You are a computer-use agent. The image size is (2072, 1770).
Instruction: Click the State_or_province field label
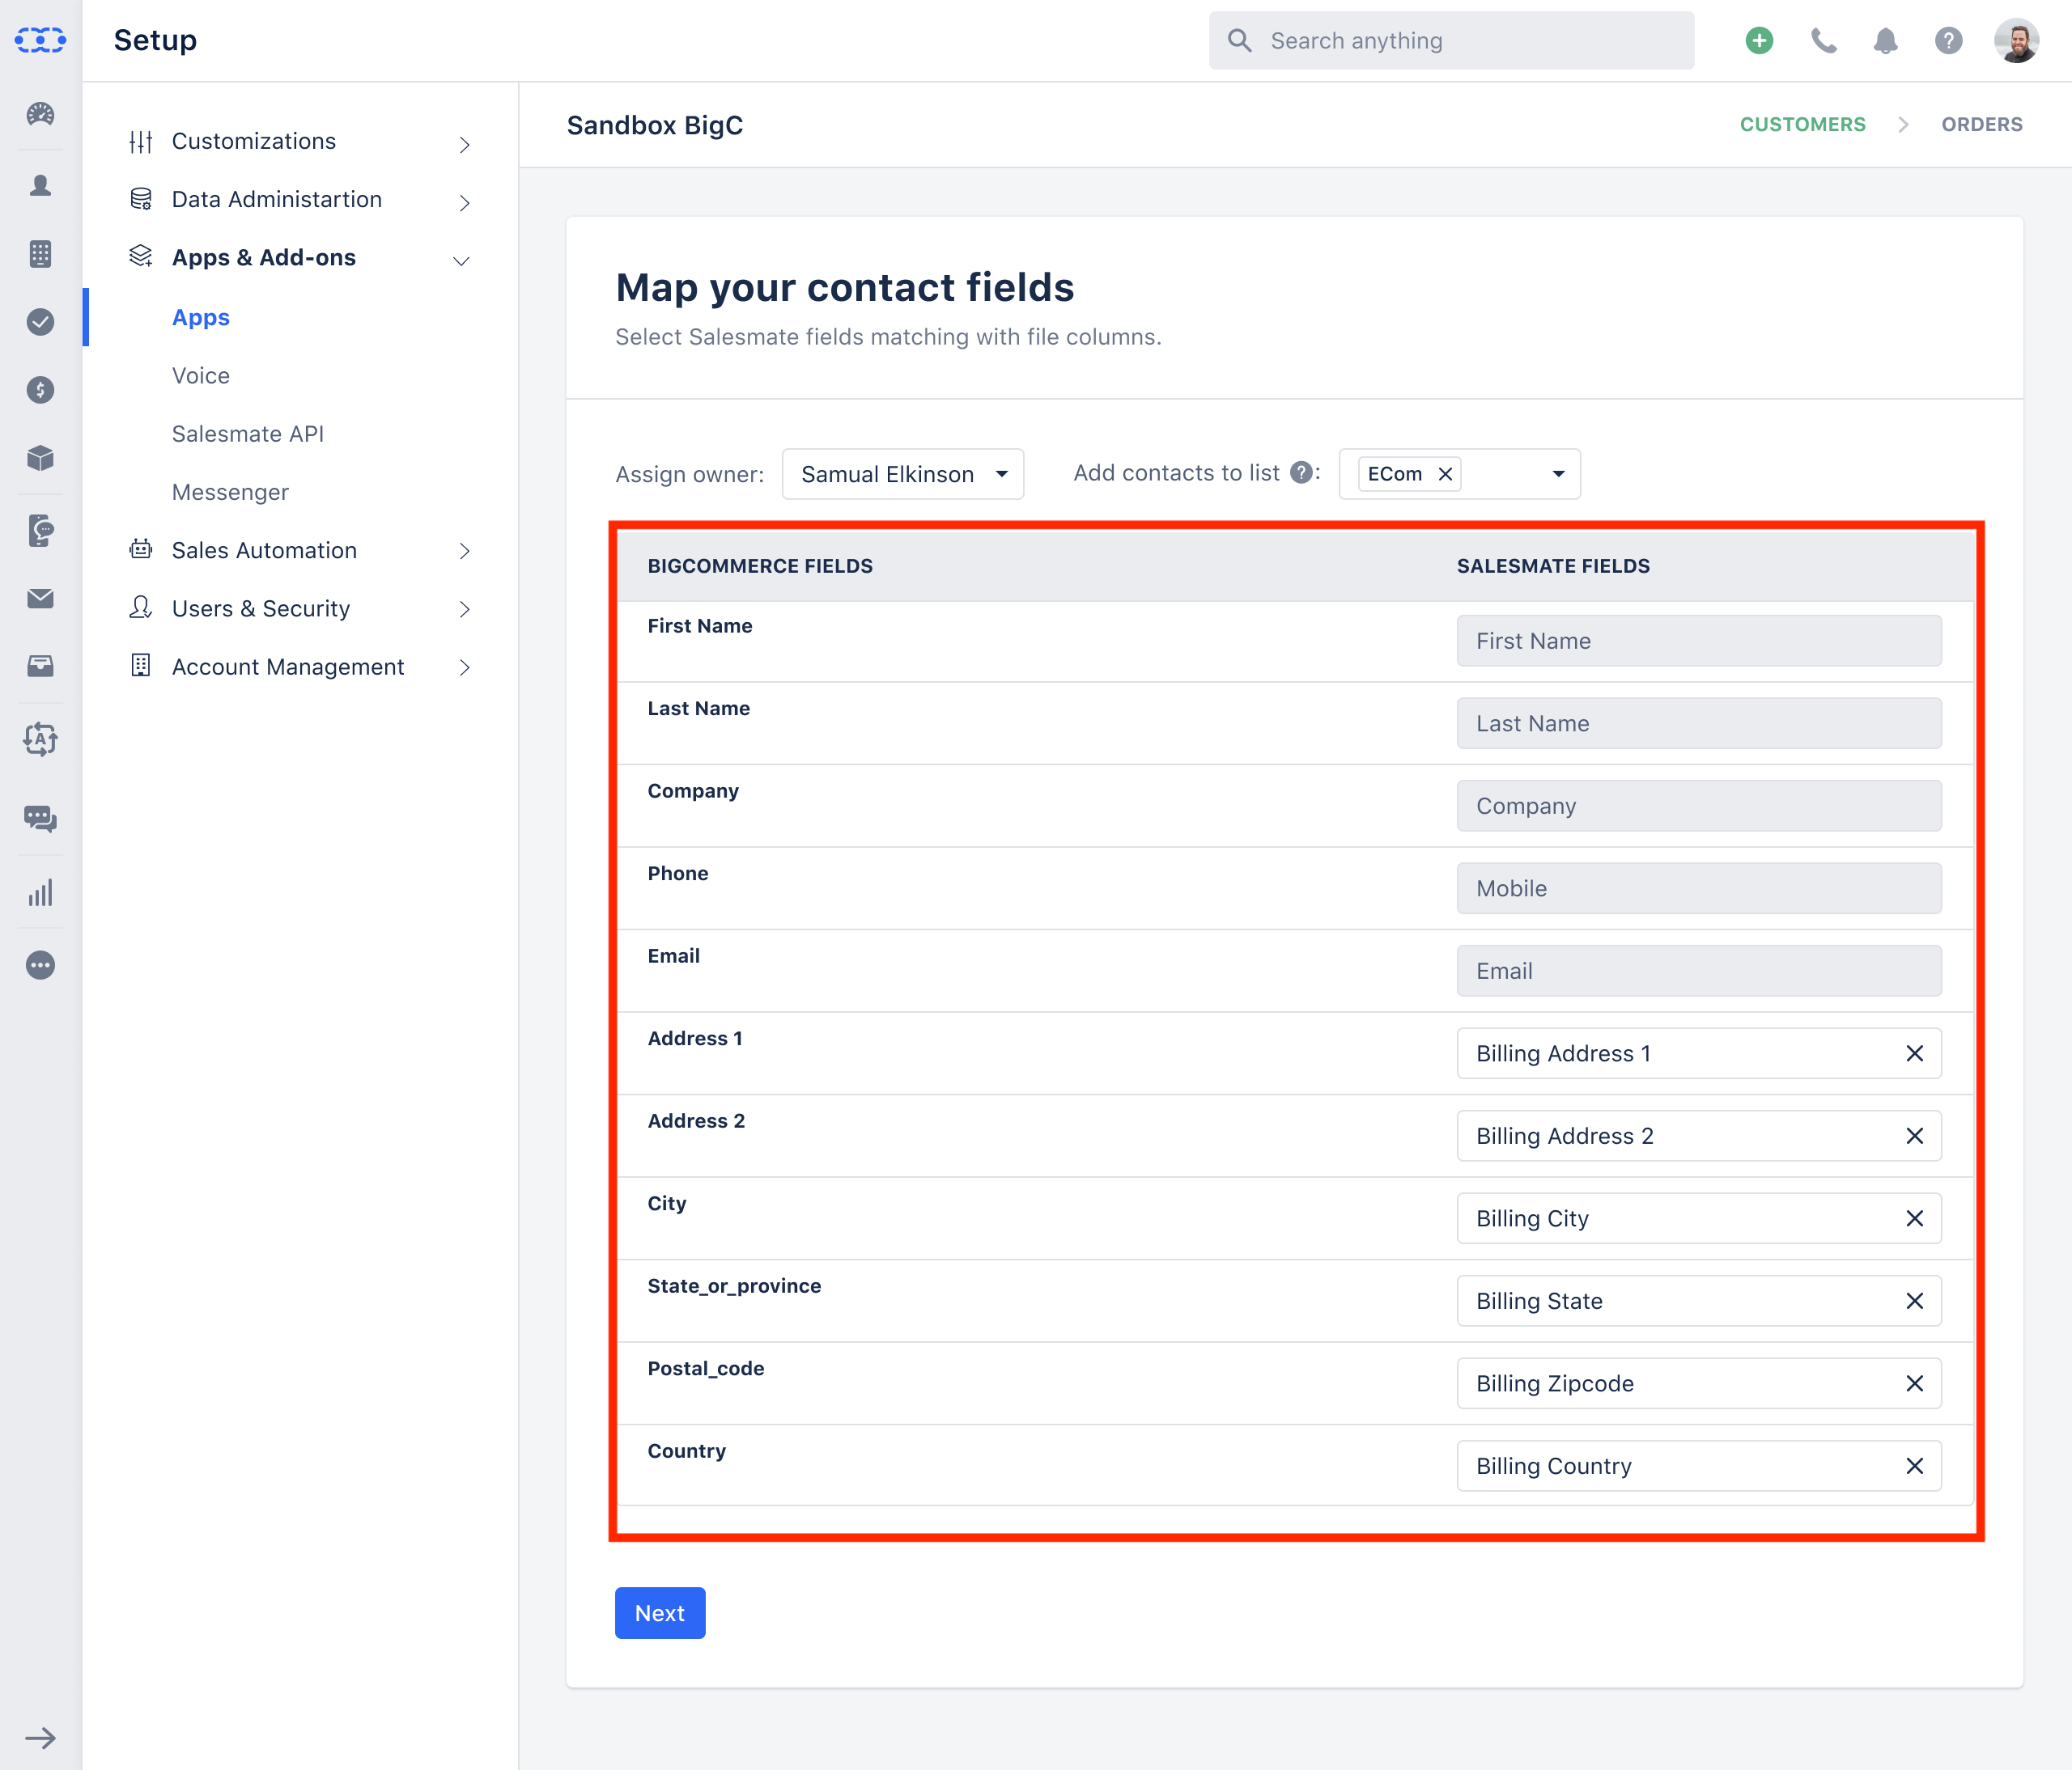pyautogui.click(x=734, y=1286)
